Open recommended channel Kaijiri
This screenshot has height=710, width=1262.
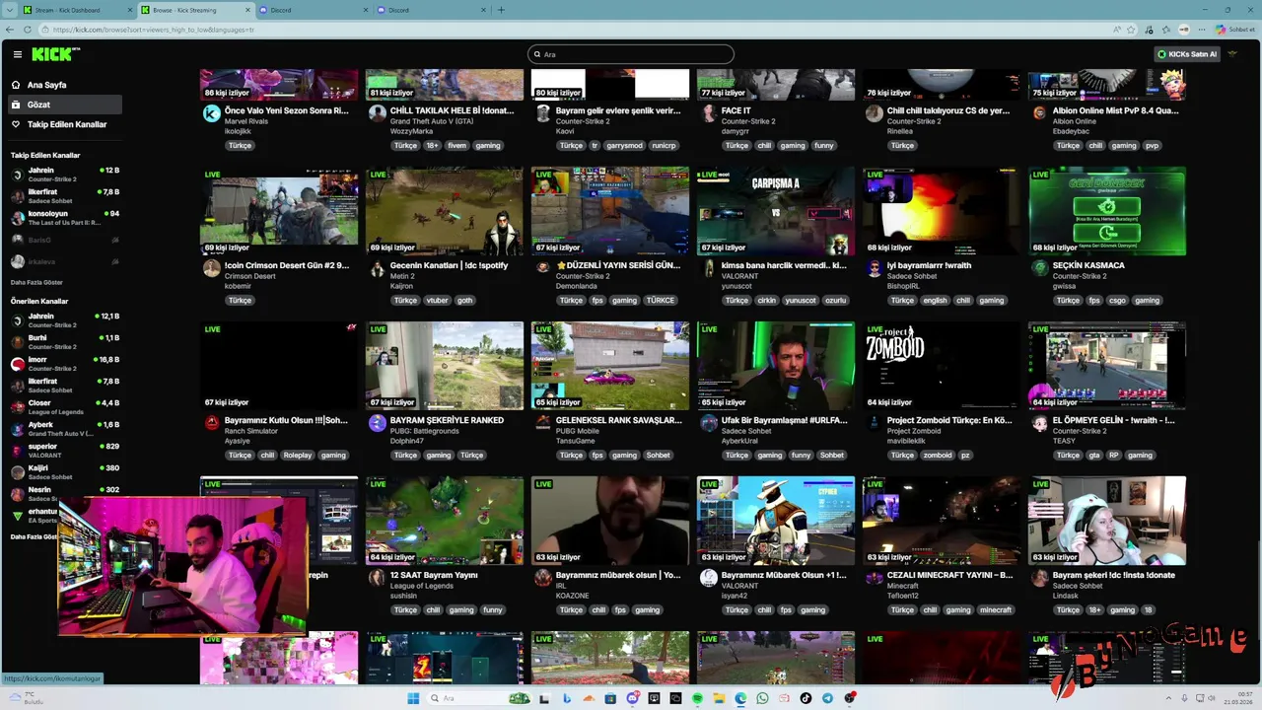tap(64, 472)
